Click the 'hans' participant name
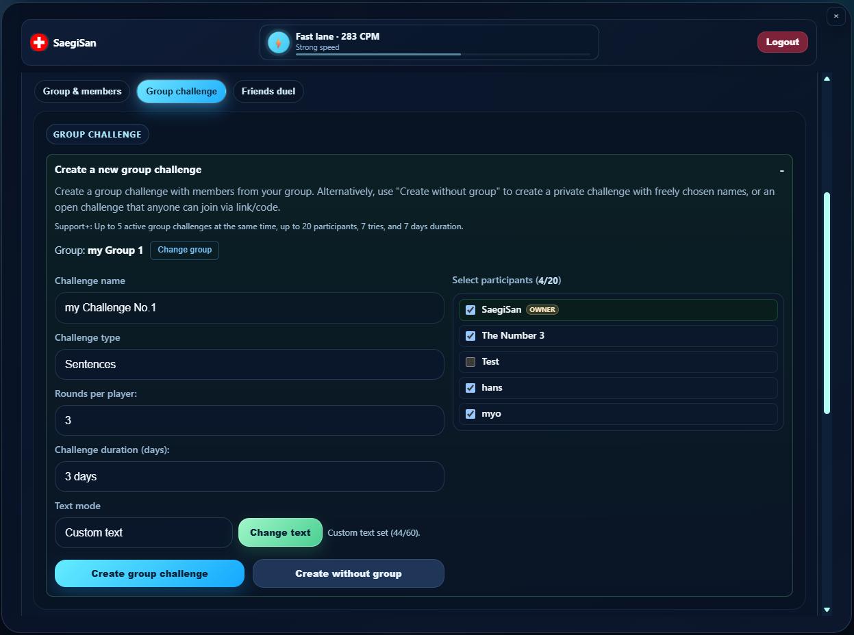Screen dimensions: 854x635 point(492,388)
